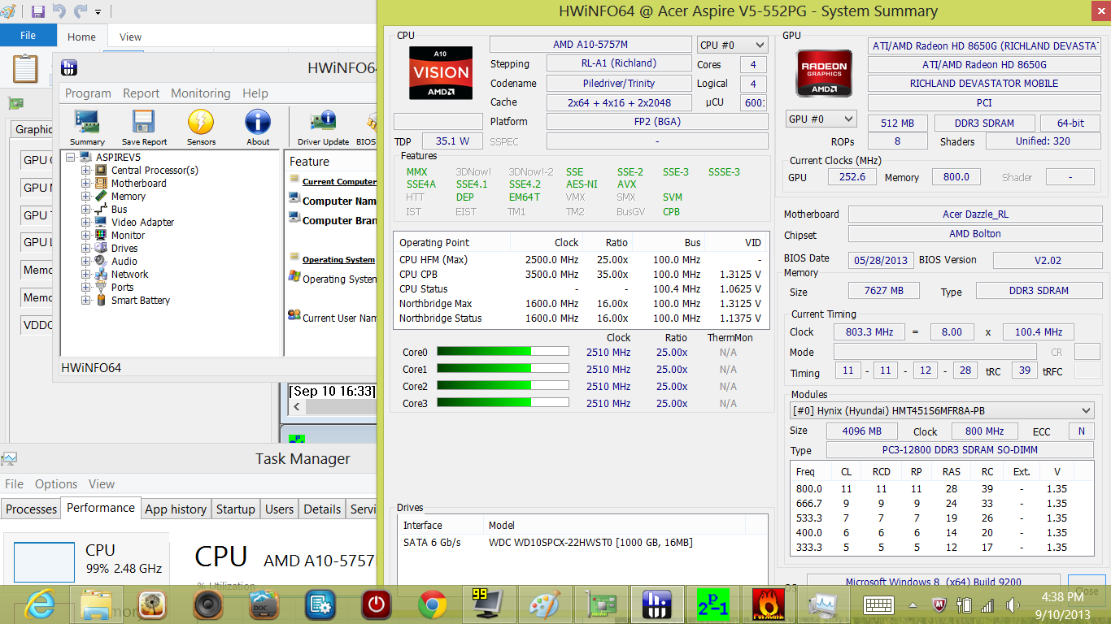1111x624 pixels.
Task: Launch Google Chrome from the taskbar
Action: point(432,604)
